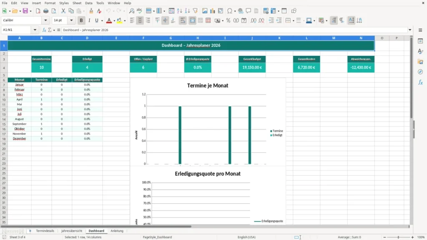Image resolution: width=427 pixels, height=240 pixels.
Task: Open the Tools menu
Action: [100, 3]
